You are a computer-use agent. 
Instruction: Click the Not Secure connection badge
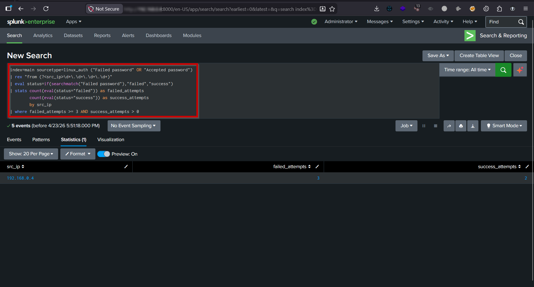104,9
